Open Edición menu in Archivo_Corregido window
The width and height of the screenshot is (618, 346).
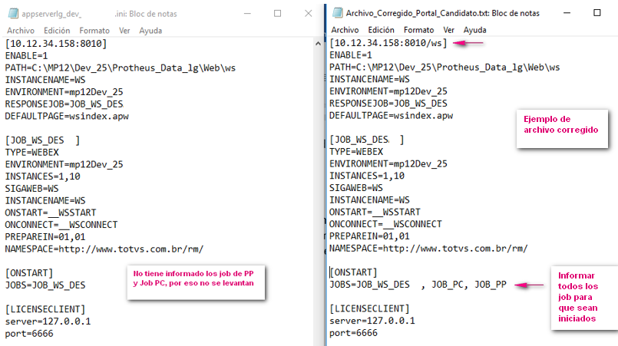tap(381, 30)
